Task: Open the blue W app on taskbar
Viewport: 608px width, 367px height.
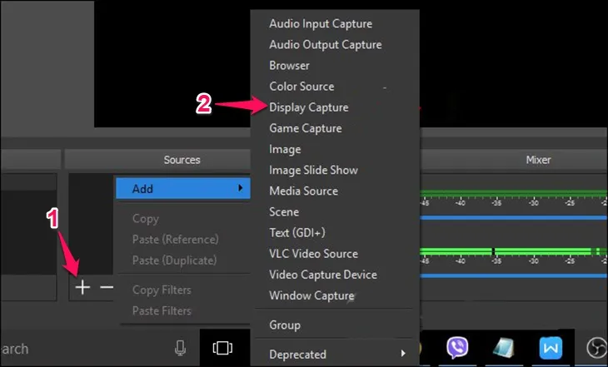Action: click(x=550, y=347)
